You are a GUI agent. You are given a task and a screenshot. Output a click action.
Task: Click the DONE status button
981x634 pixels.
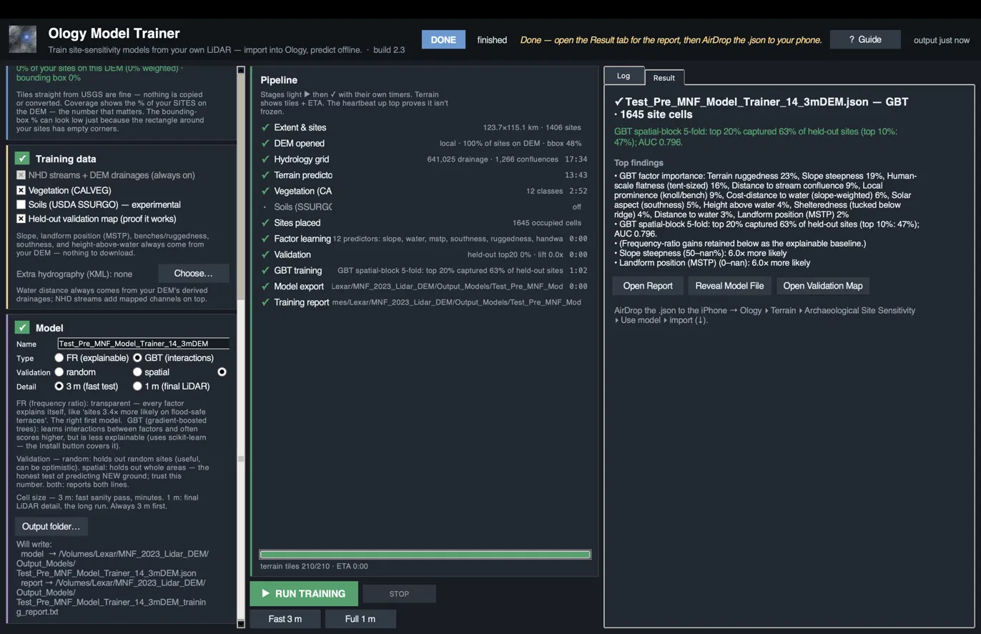point(443,39)
